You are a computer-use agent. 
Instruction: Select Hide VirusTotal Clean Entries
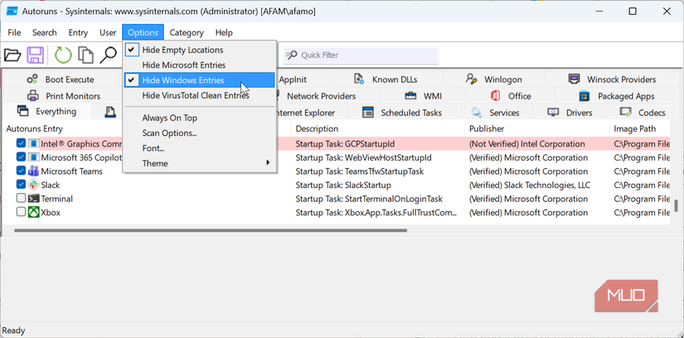coord(200,95)
